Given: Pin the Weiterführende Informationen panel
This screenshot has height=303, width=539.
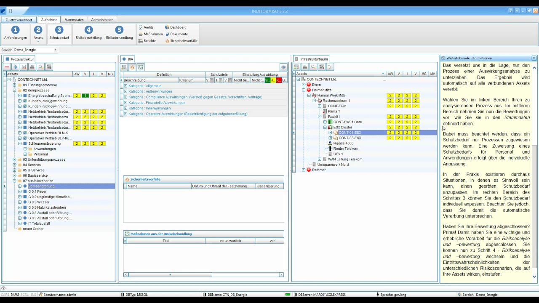Looking at the screenshot, I should click(x=534, y=58).
